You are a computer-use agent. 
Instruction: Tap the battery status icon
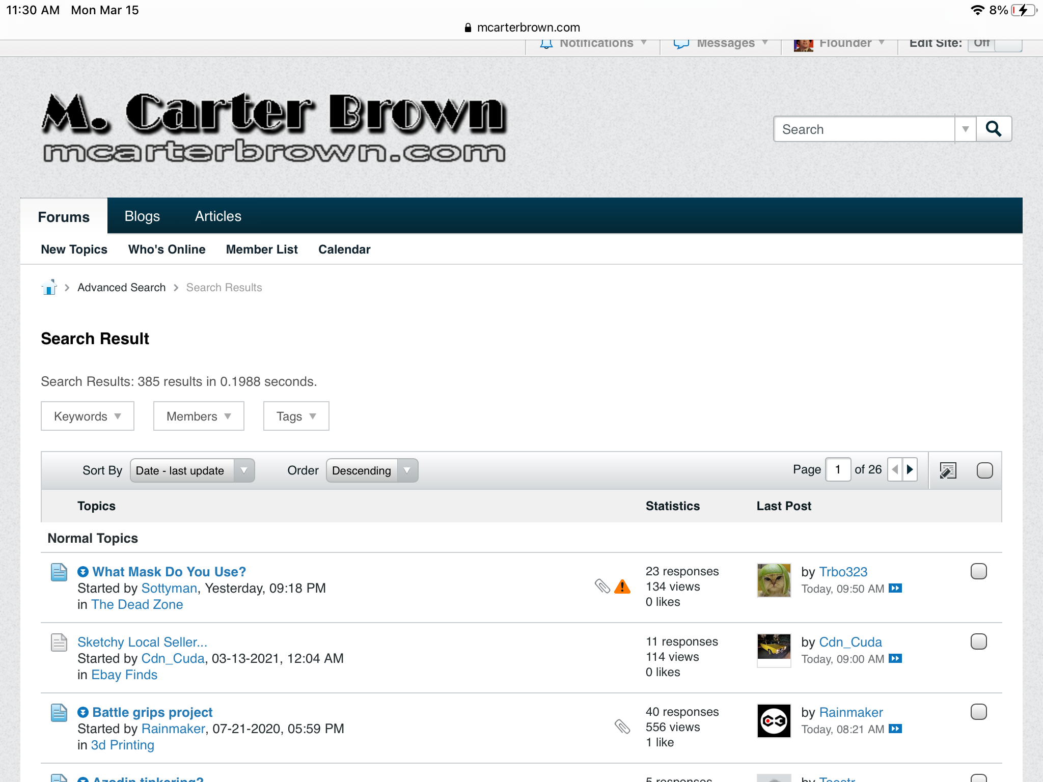(1024, 10)
